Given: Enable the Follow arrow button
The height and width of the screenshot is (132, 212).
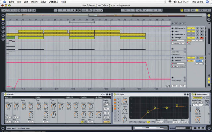Looking at the screenshot, I should point(55,10).
